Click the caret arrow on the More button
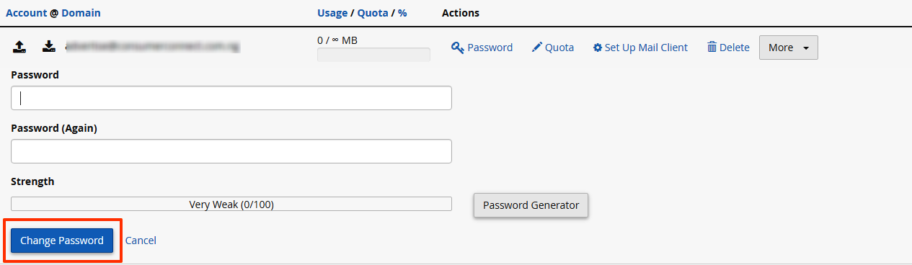The image size is (912, 265). click(805, 48)
